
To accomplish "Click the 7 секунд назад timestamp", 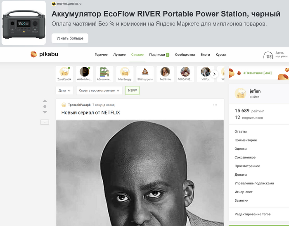I will (103, 105).
